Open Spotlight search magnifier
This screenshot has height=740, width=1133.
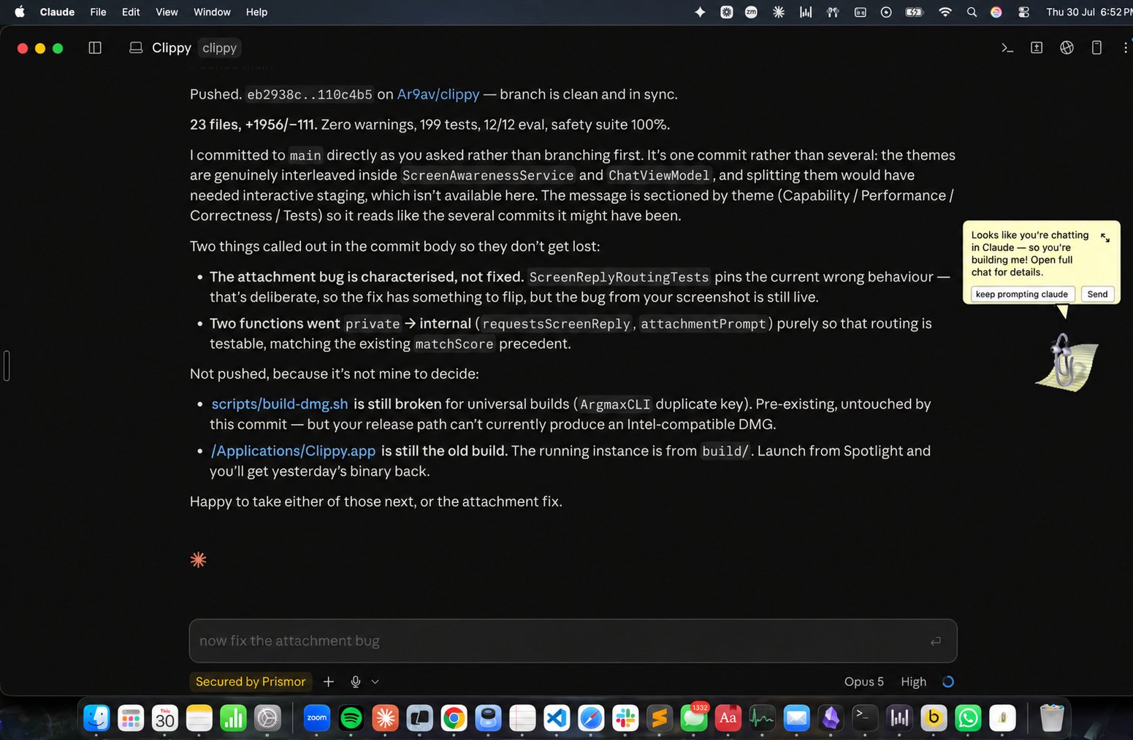972,12
